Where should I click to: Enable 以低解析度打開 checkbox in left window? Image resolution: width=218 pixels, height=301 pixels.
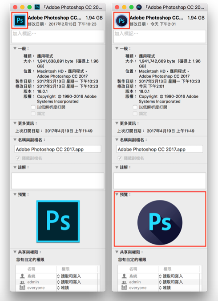coord(33,107)
